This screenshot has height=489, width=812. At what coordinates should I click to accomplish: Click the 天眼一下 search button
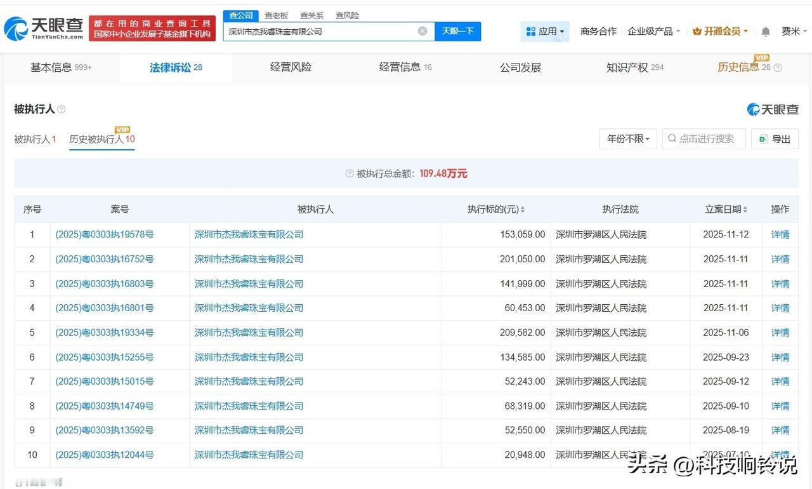pyautogui.click(x=457, y=31)
